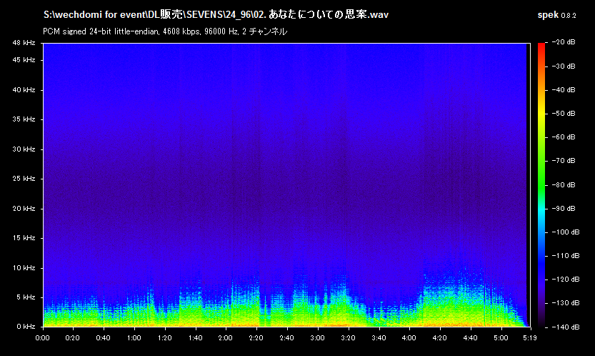Click the 48 kHz frequency axis label
595x356 pixels.
click(24, 43)
